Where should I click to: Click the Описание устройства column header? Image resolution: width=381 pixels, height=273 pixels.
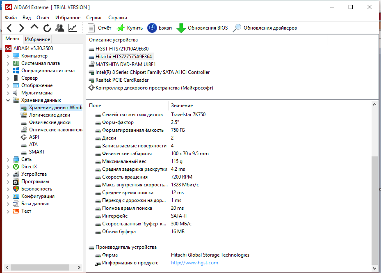[207, 40]
